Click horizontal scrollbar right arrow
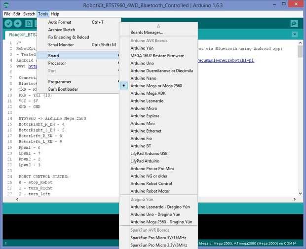Screen dimensions: 306x249 [x=295, y=199]
